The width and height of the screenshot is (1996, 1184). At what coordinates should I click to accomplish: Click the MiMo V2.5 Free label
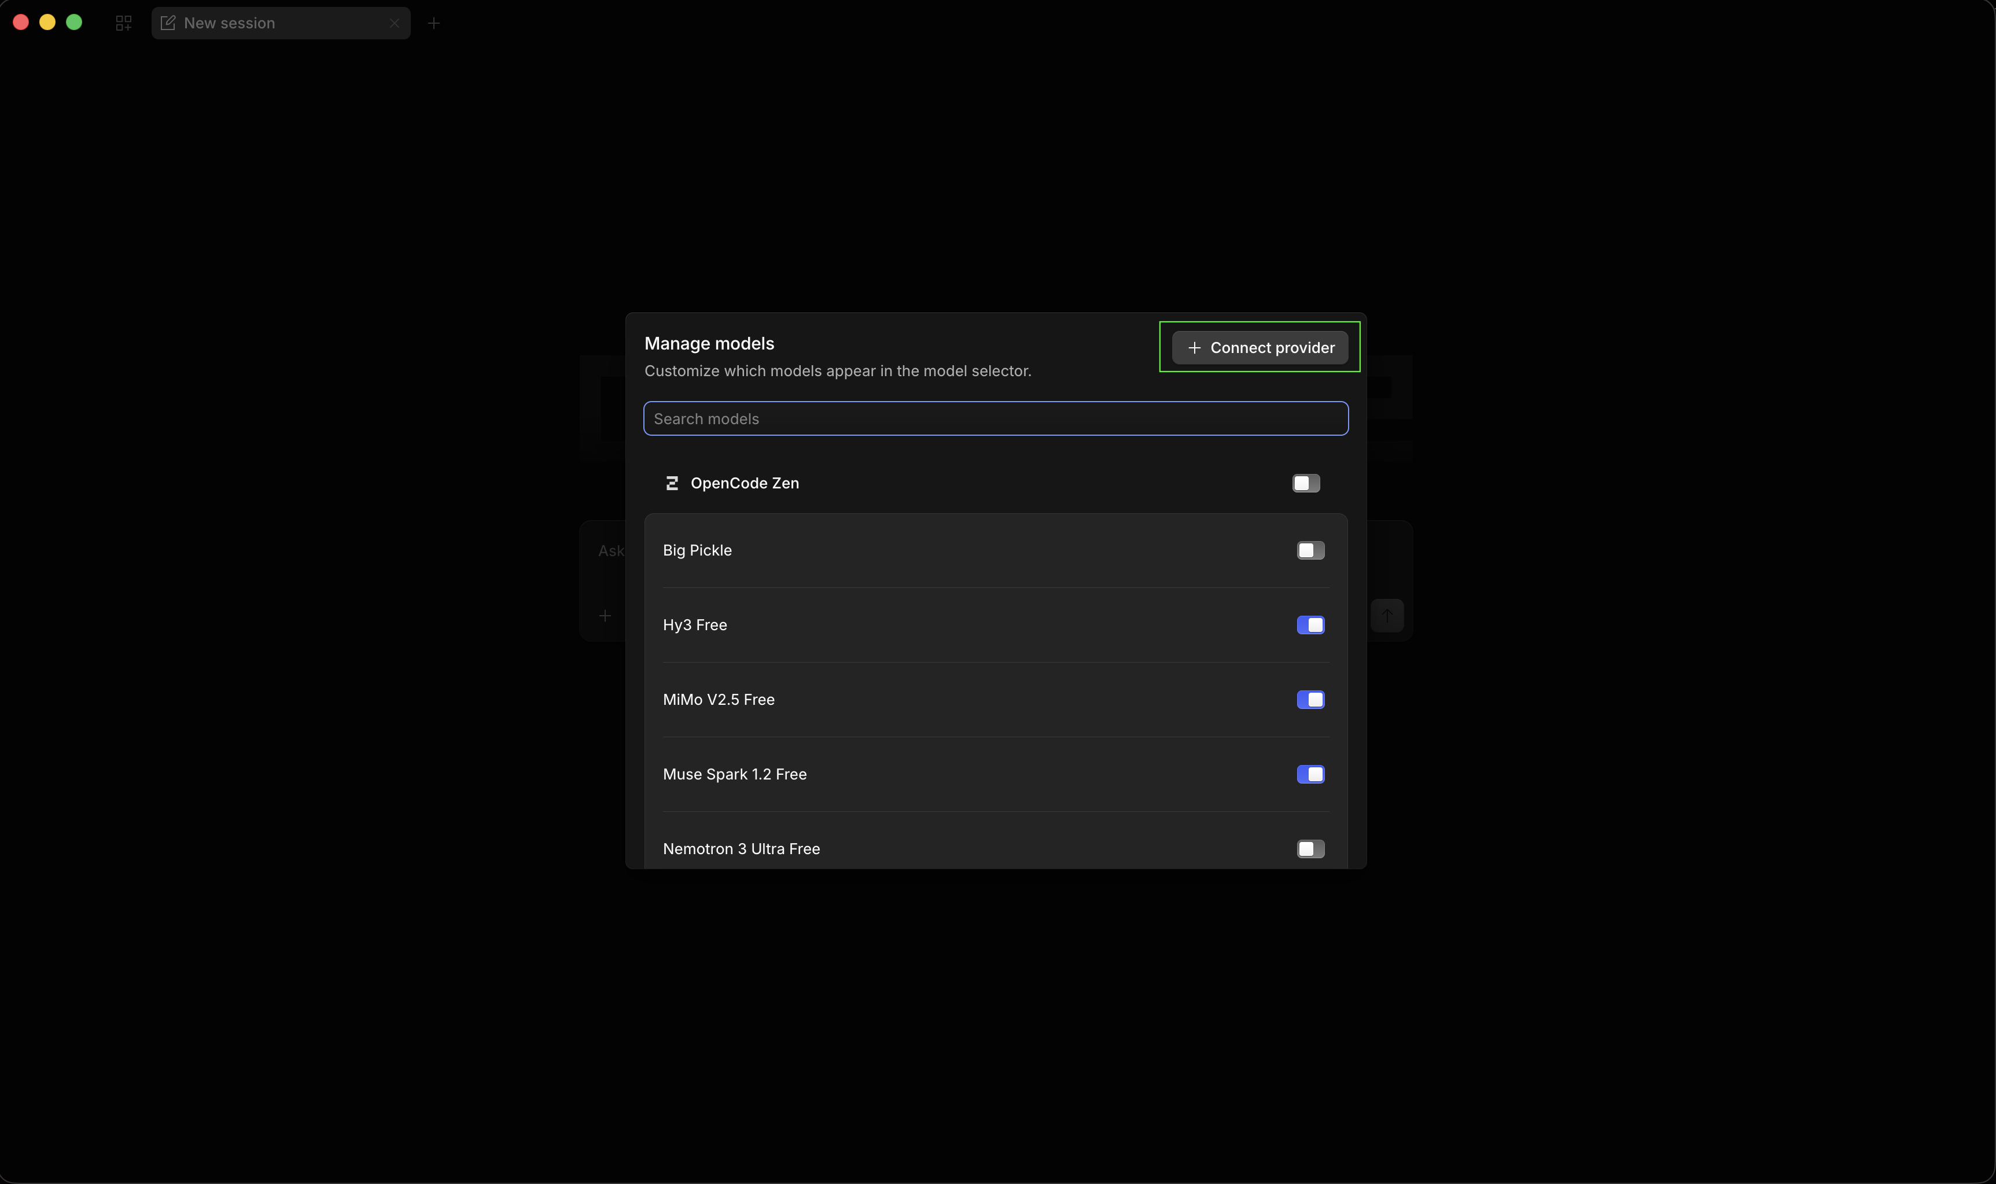(719, 700)
